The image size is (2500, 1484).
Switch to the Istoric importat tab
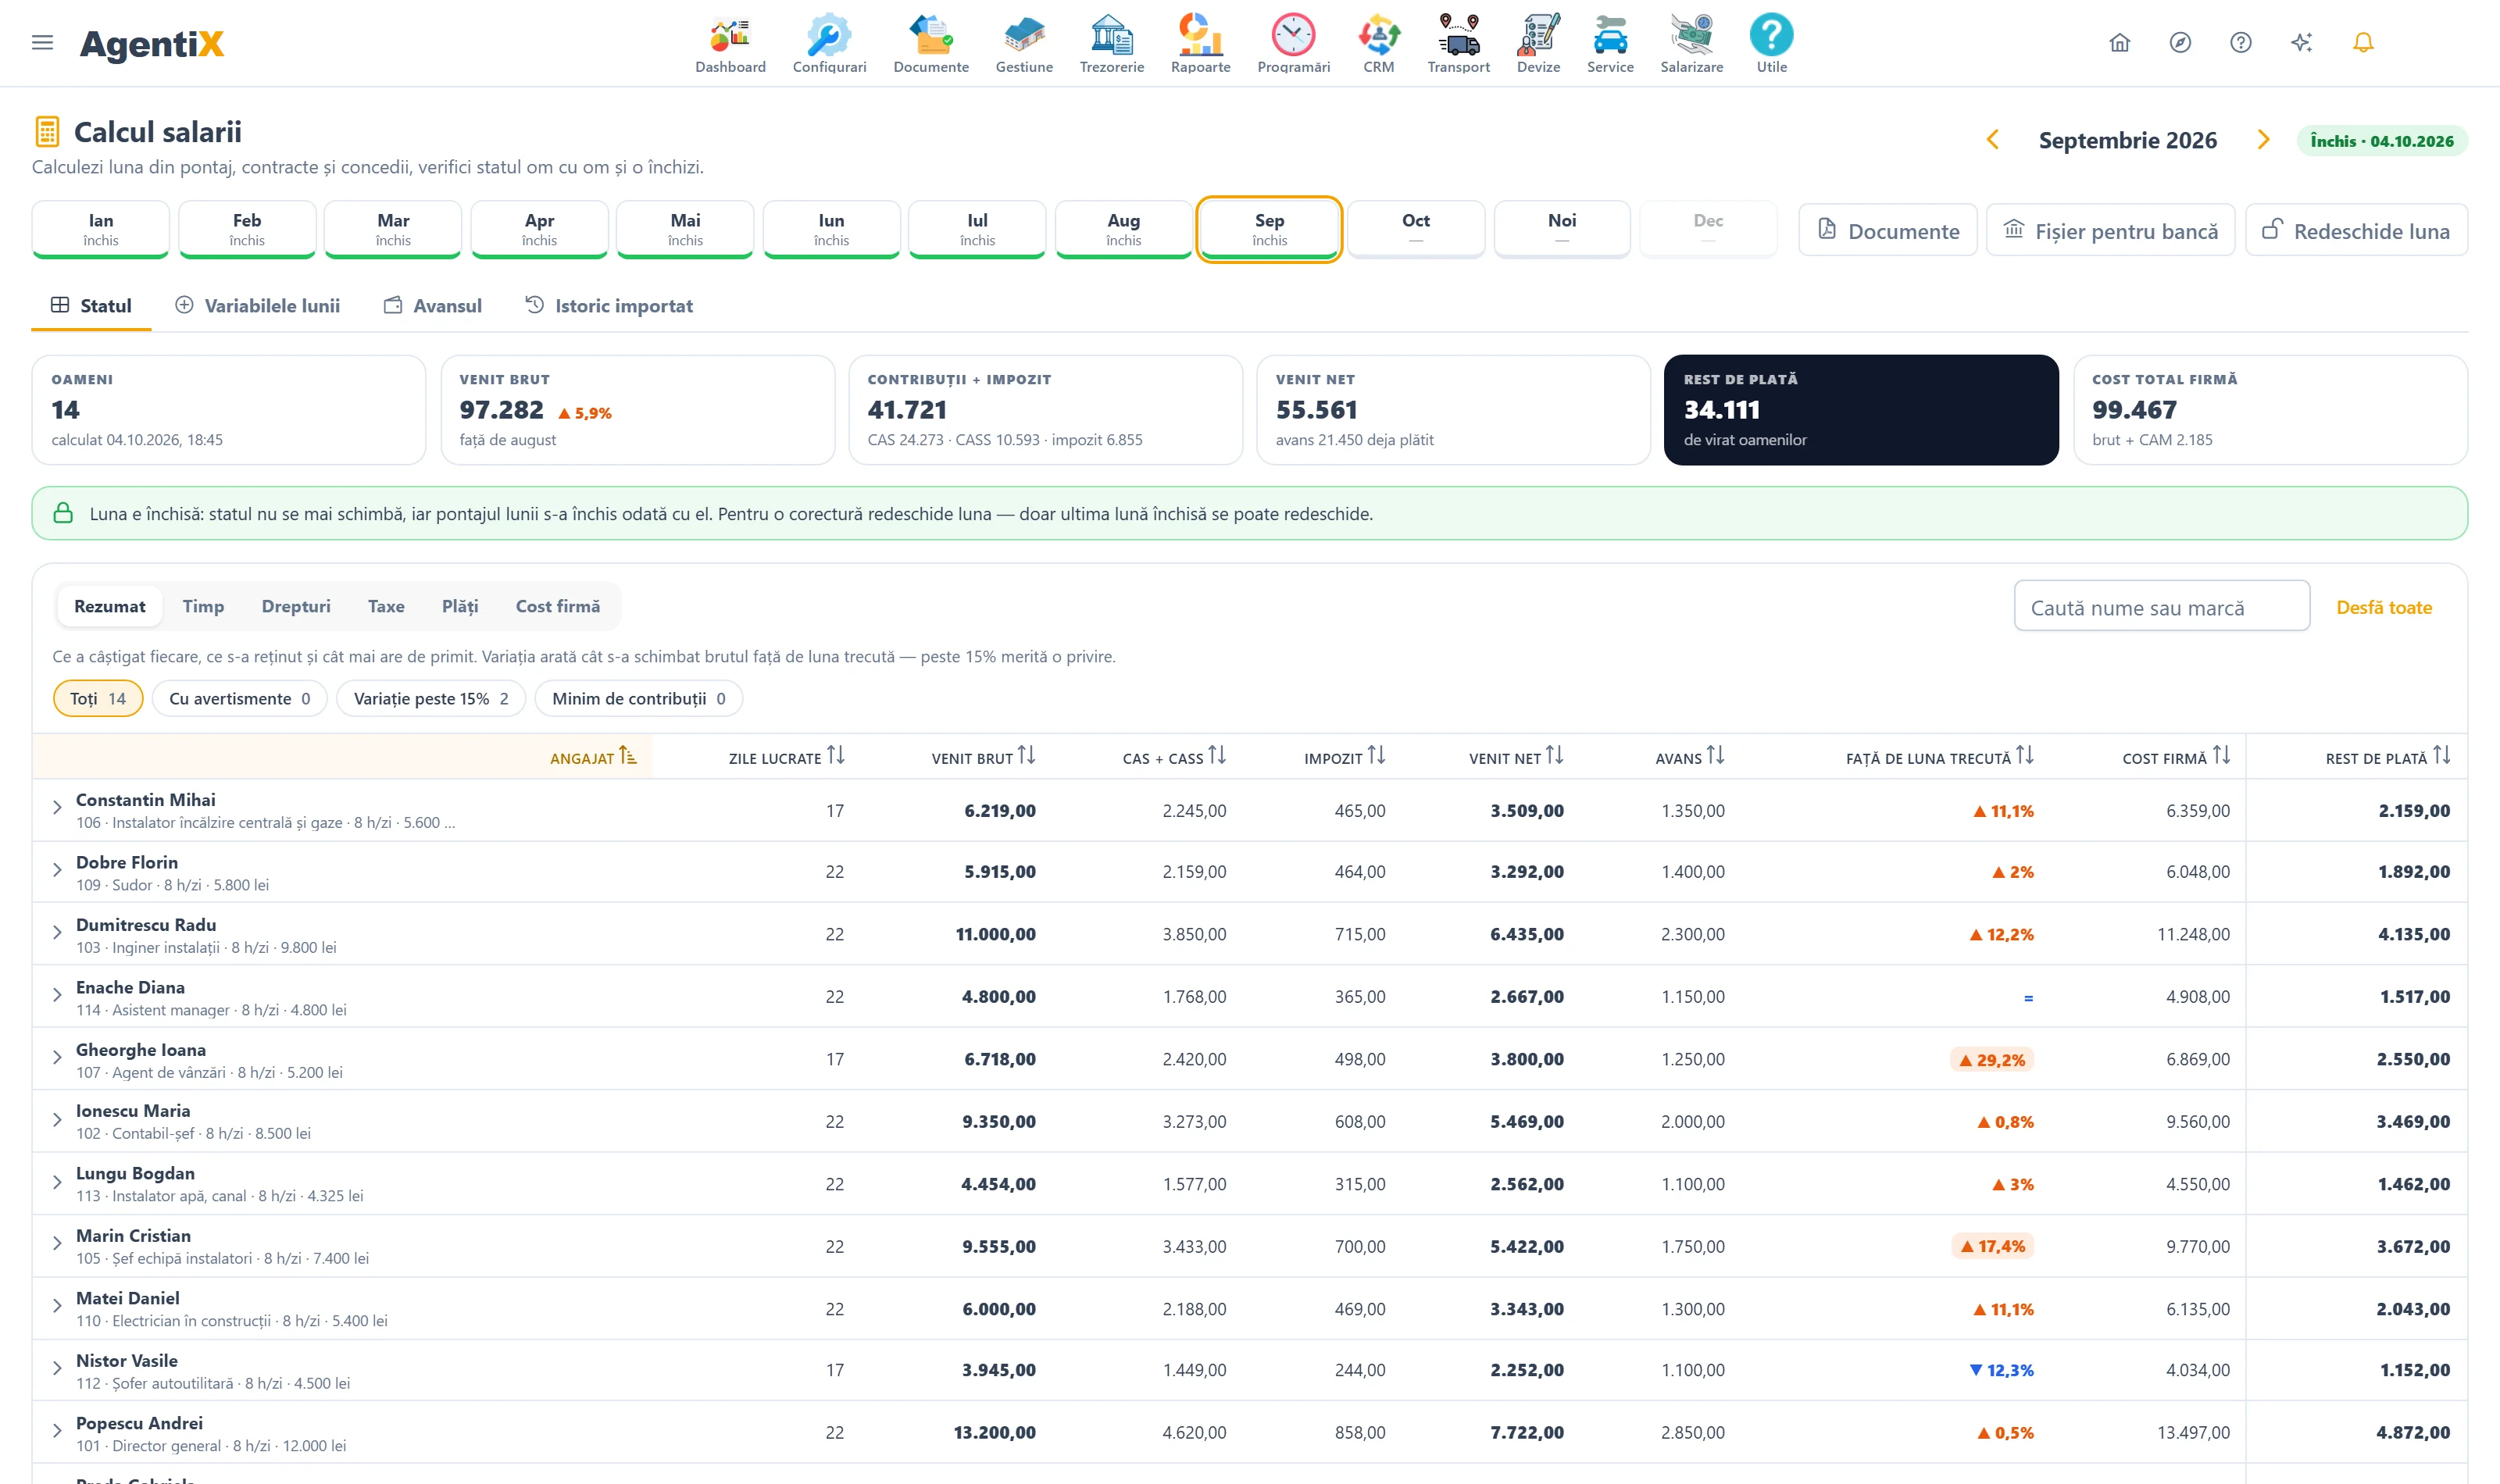(x=609, y=306)
